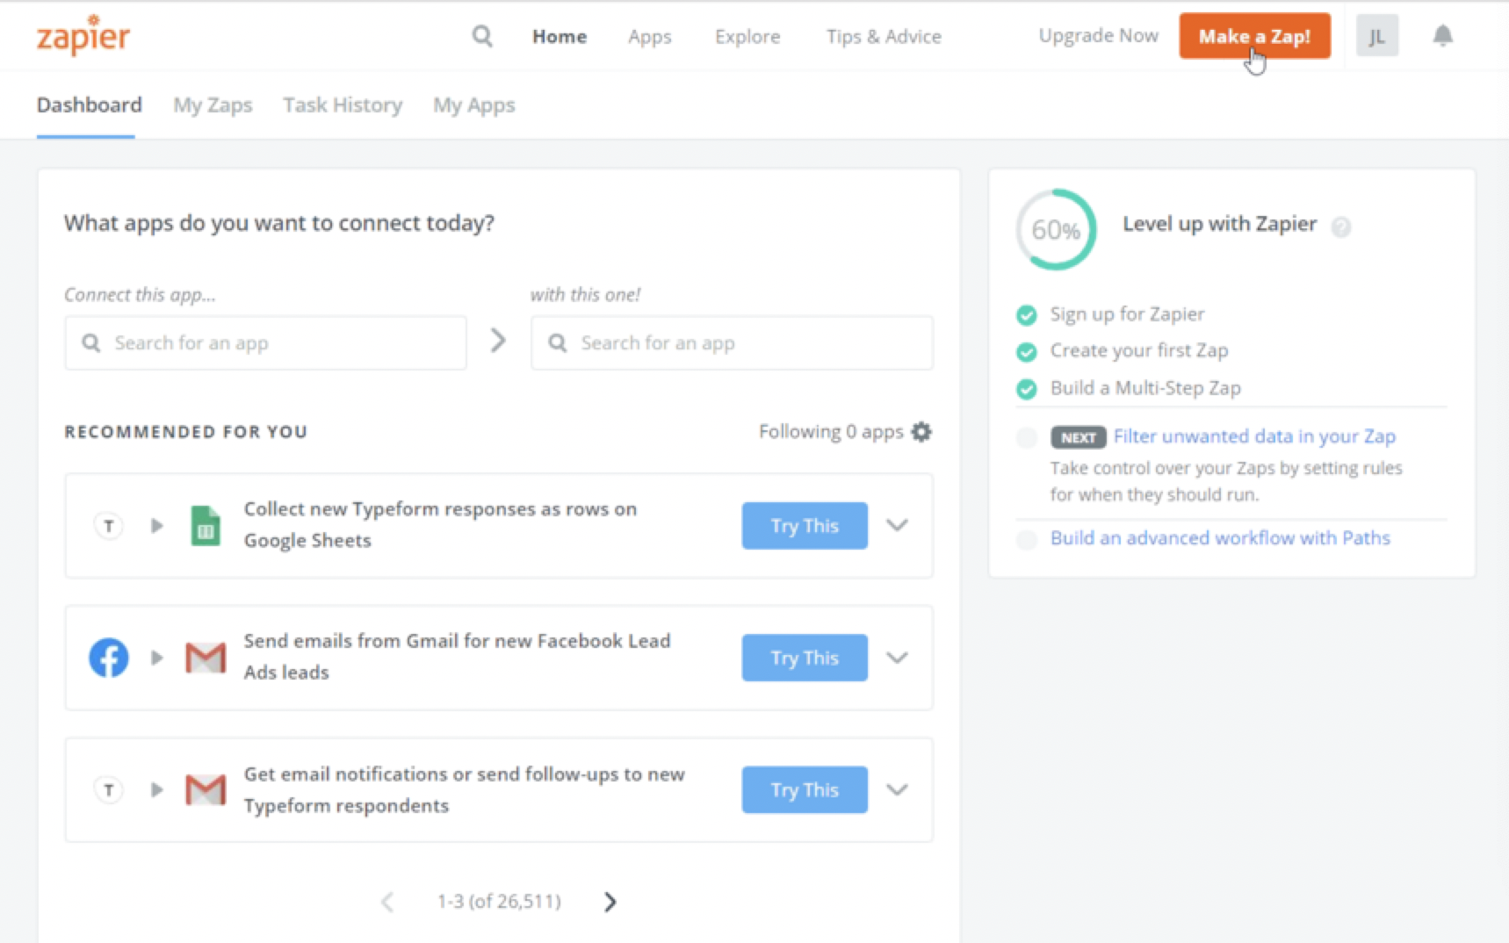Click the Google Sheets icon
The image size is (1509, 943).
[206, 526]
